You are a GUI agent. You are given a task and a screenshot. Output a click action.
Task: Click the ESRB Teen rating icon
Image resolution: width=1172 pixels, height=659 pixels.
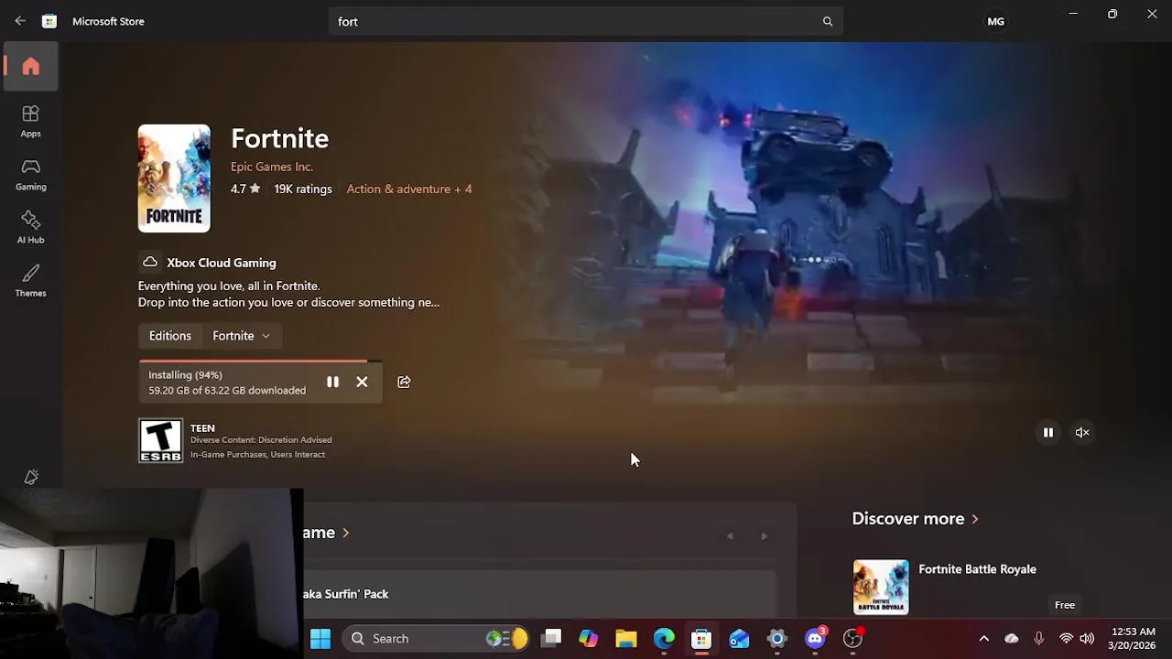tap(161, 440)
